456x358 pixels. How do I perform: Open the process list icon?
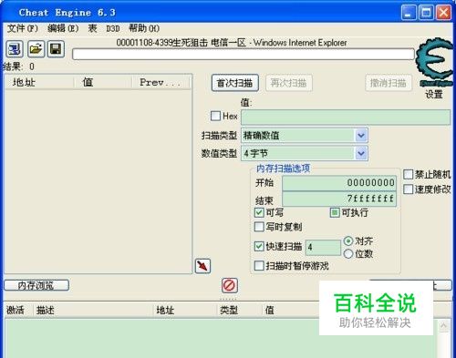(15, 49)
